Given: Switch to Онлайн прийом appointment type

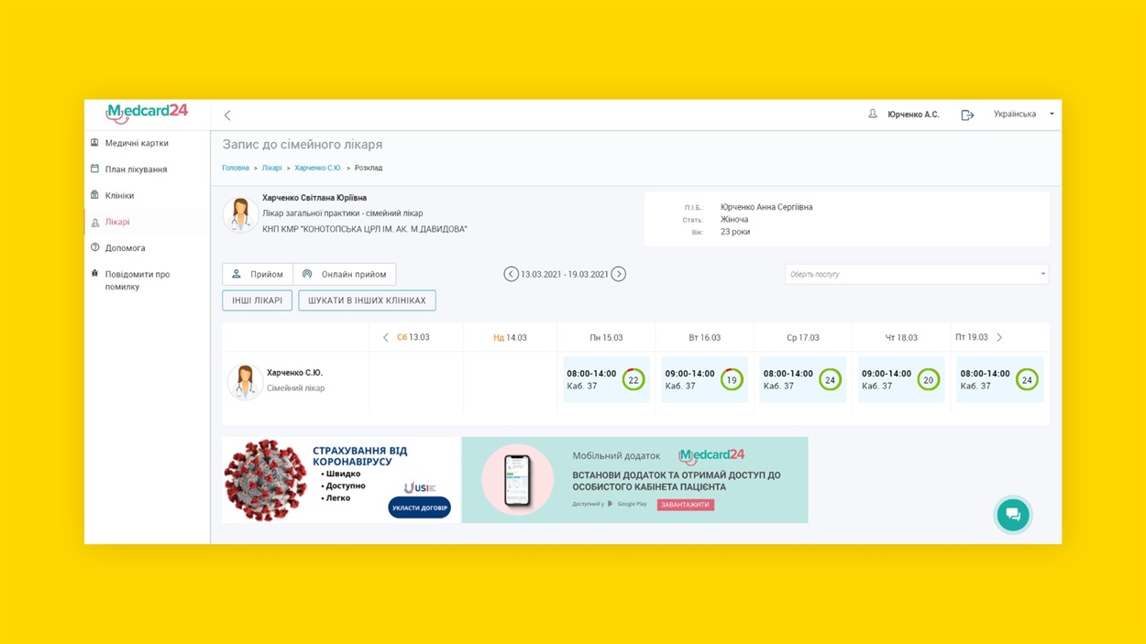Looking at the screenshot, I should 345,274.
